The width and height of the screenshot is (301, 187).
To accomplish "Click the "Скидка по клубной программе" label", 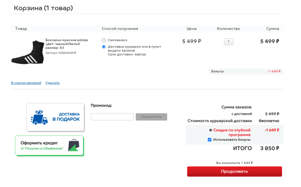I will [x=232, y=132].
